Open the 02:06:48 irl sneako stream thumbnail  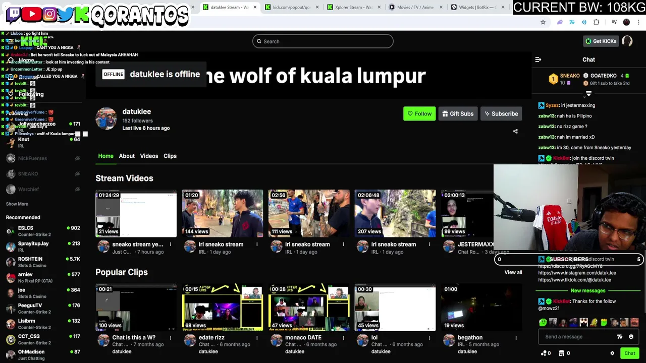pos(395,213)
